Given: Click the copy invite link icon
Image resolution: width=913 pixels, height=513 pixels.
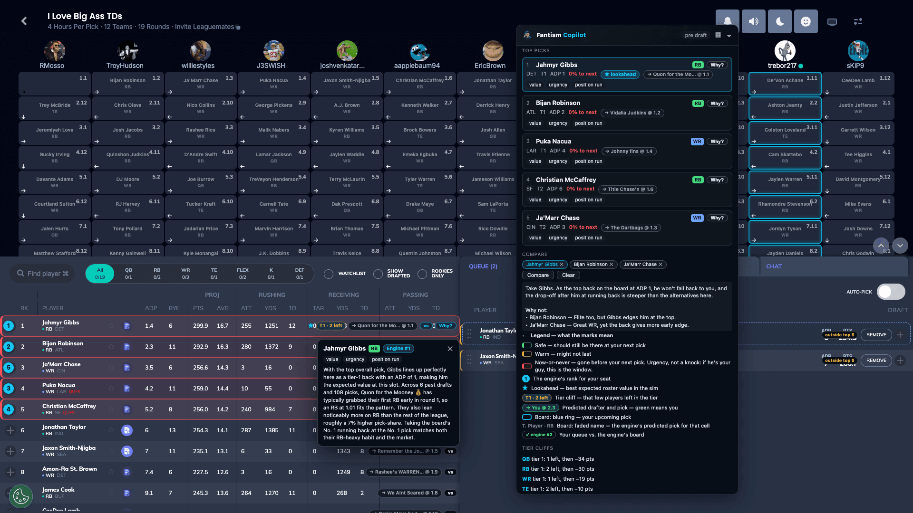Looking at the screenshot, I should point(238,28).
